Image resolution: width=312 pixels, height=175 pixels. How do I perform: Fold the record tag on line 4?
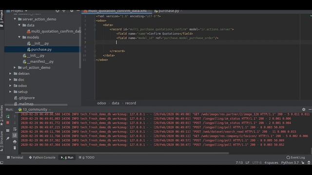point(95,29)
